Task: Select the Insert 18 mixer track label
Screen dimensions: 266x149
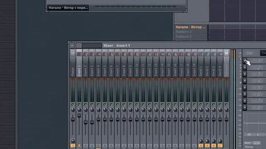Action: (x=188, y=70)
